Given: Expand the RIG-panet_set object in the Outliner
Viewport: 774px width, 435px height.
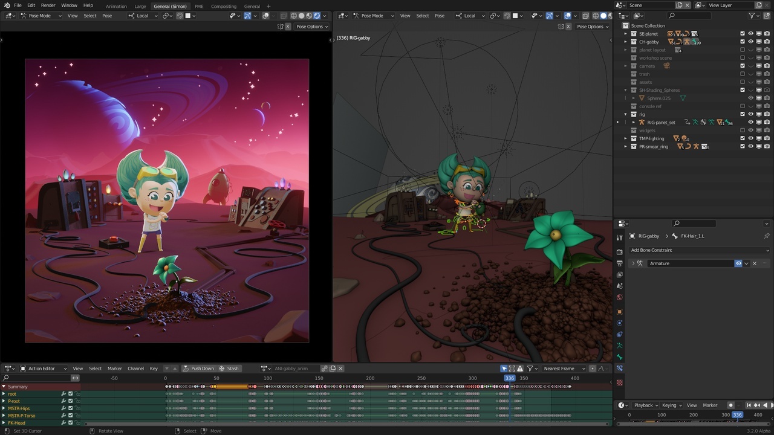Looking at the screenshot, I should point(634,123).
